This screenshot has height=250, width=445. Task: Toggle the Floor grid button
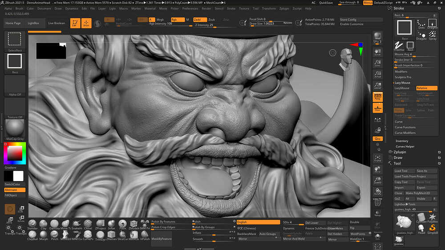pos(377,108)
